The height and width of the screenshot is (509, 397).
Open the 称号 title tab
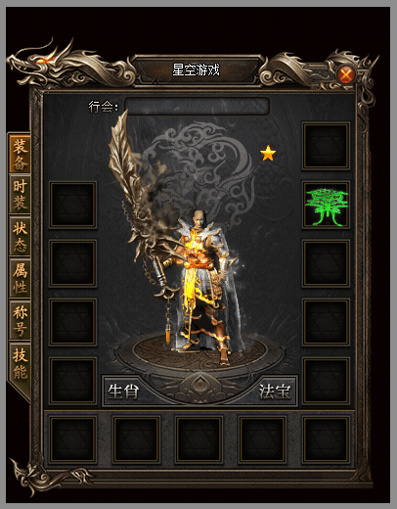click(x=20, y=320)
